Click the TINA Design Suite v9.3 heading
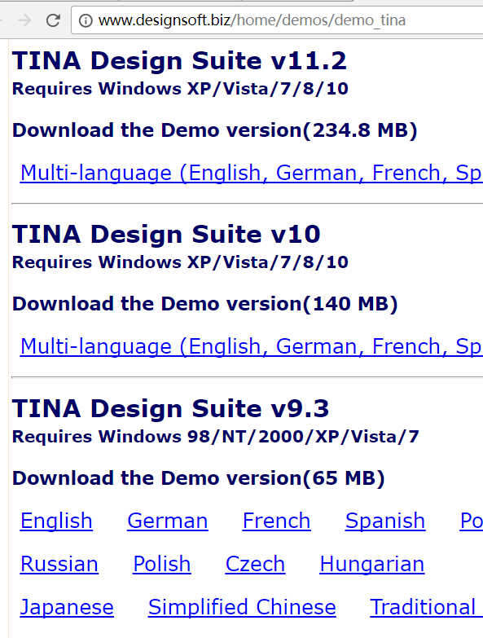This screenshot has width=483, height=638. (x=170, y=408)
